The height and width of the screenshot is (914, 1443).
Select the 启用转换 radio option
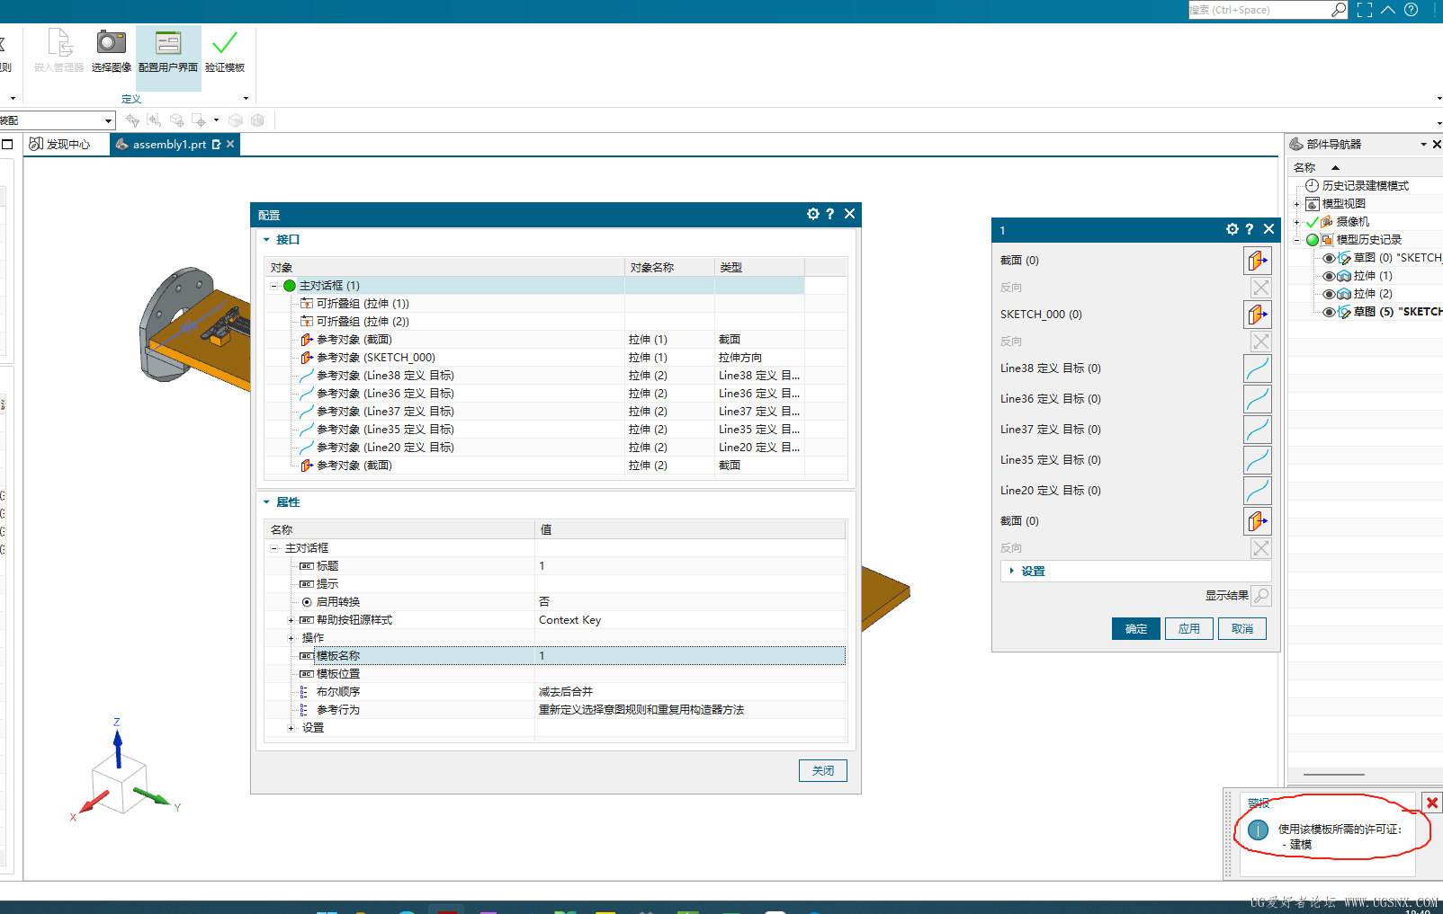tap(307, 602)
